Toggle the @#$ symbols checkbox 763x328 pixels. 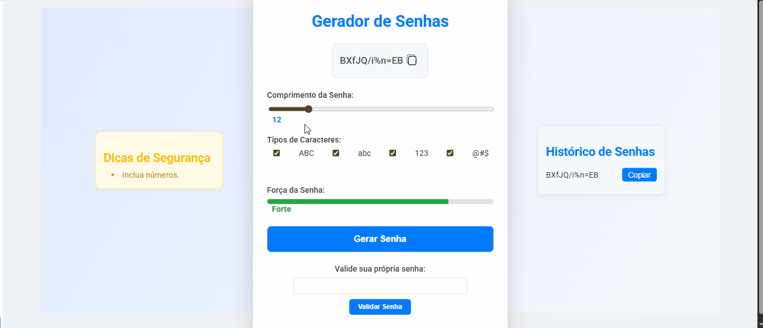click(450, 153)
